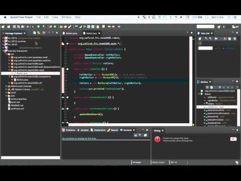Click the Save icon in the Eclipse toolbar
The height and width of the screenshot is (181, 241).
pyautogui.click(x=15, y=27)
